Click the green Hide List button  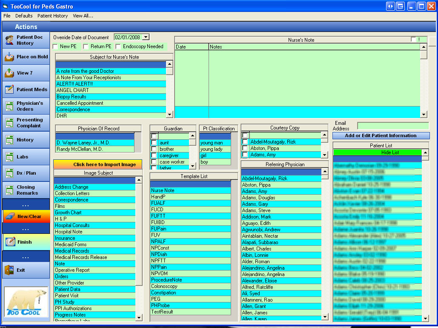tap(378, 152)
